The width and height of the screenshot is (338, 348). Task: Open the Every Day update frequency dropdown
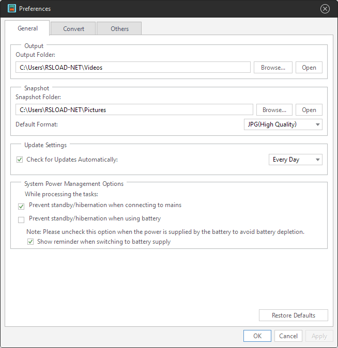click(x=296, y=160)
